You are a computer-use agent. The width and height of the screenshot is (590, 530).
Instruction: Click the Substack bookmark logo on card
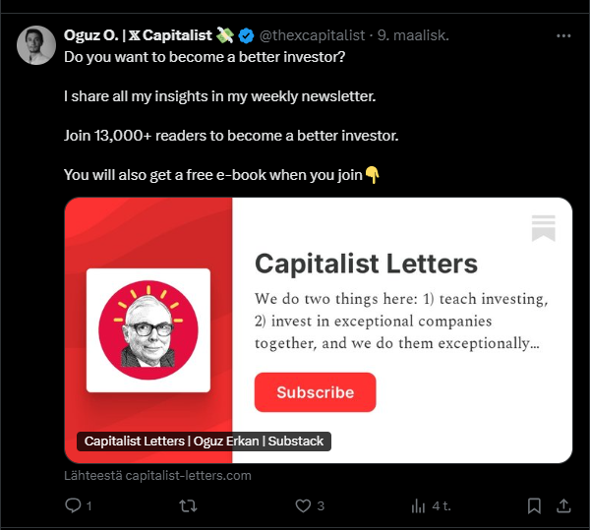click(x=544, y=228)
